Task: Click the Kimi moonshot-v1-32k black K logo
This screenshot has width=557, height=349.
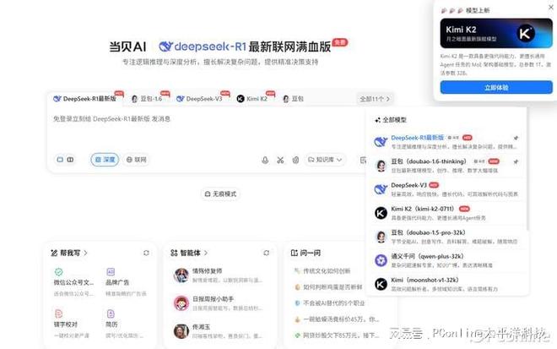Action: 381,284
